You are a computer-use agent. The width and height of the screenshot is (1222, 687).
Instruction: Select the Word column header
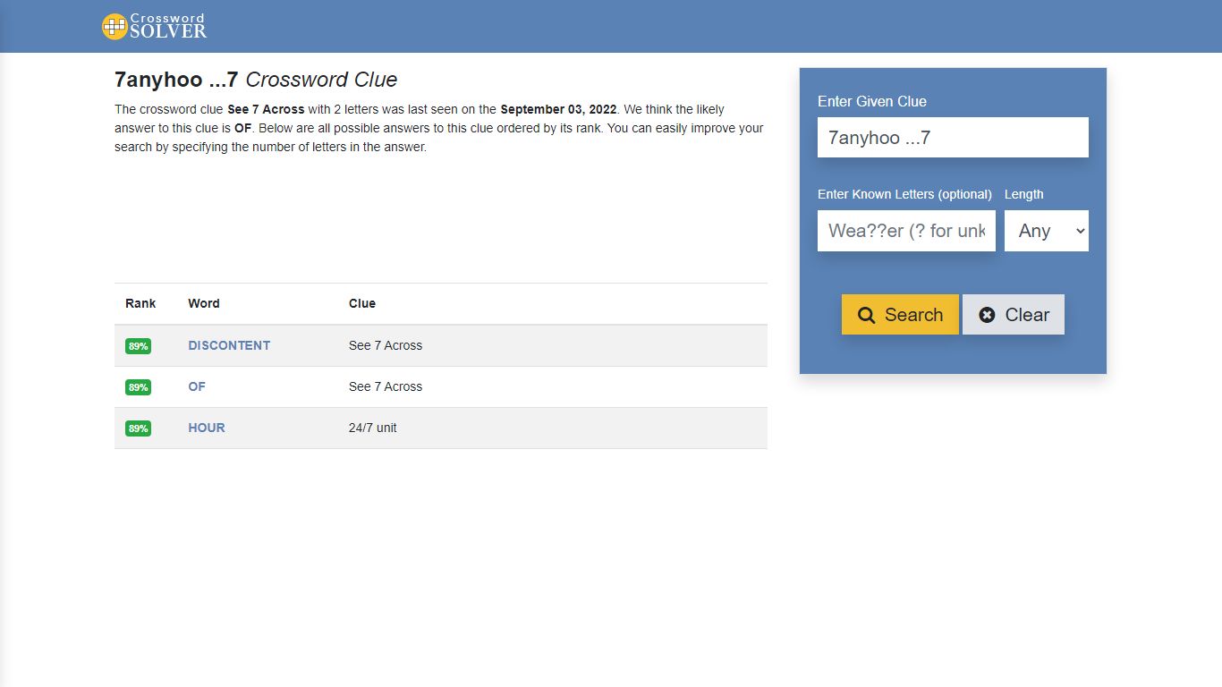click(204, 303)
